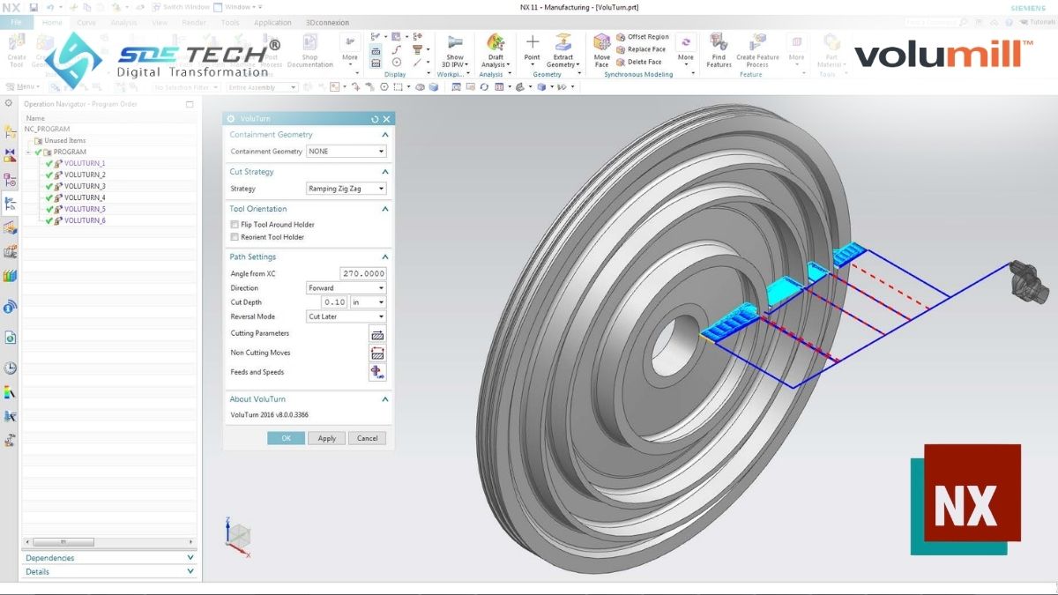Collapse the Path Settings section
Viewport: 1058px width, 595px height.
click(x=384, y=257)
